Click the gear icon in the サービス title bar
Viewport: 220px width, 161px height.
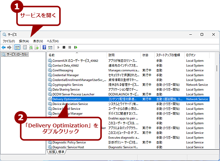click(x=4, y=34)
